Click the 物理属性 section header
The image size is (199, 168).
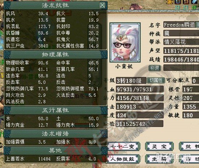pos(55,55)
